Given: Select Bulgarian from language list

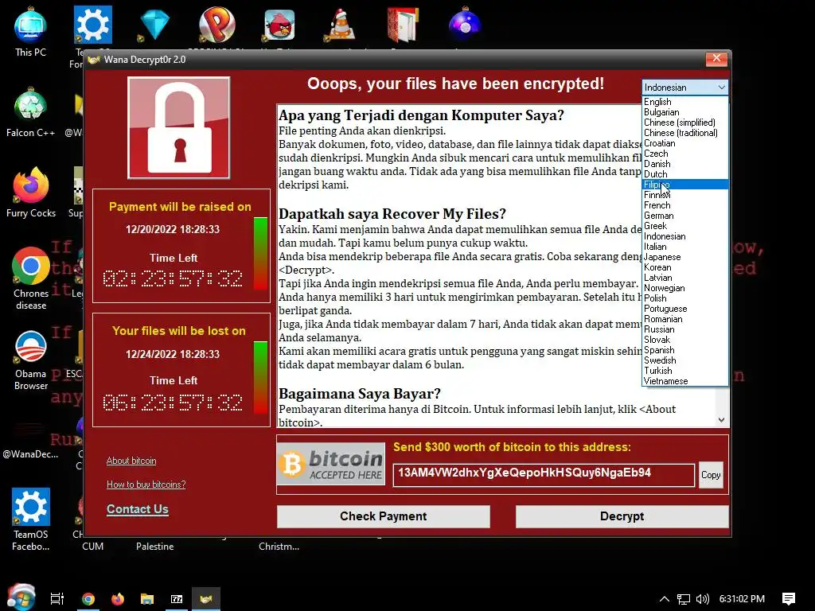Looking at the screenshot, I should (x=685, y=112).
